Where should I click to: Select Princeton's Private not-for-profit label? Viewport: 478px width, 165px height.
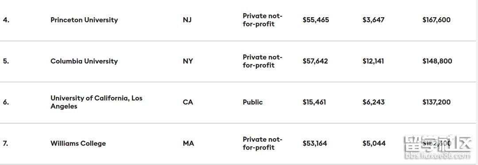tap(262, 20)
